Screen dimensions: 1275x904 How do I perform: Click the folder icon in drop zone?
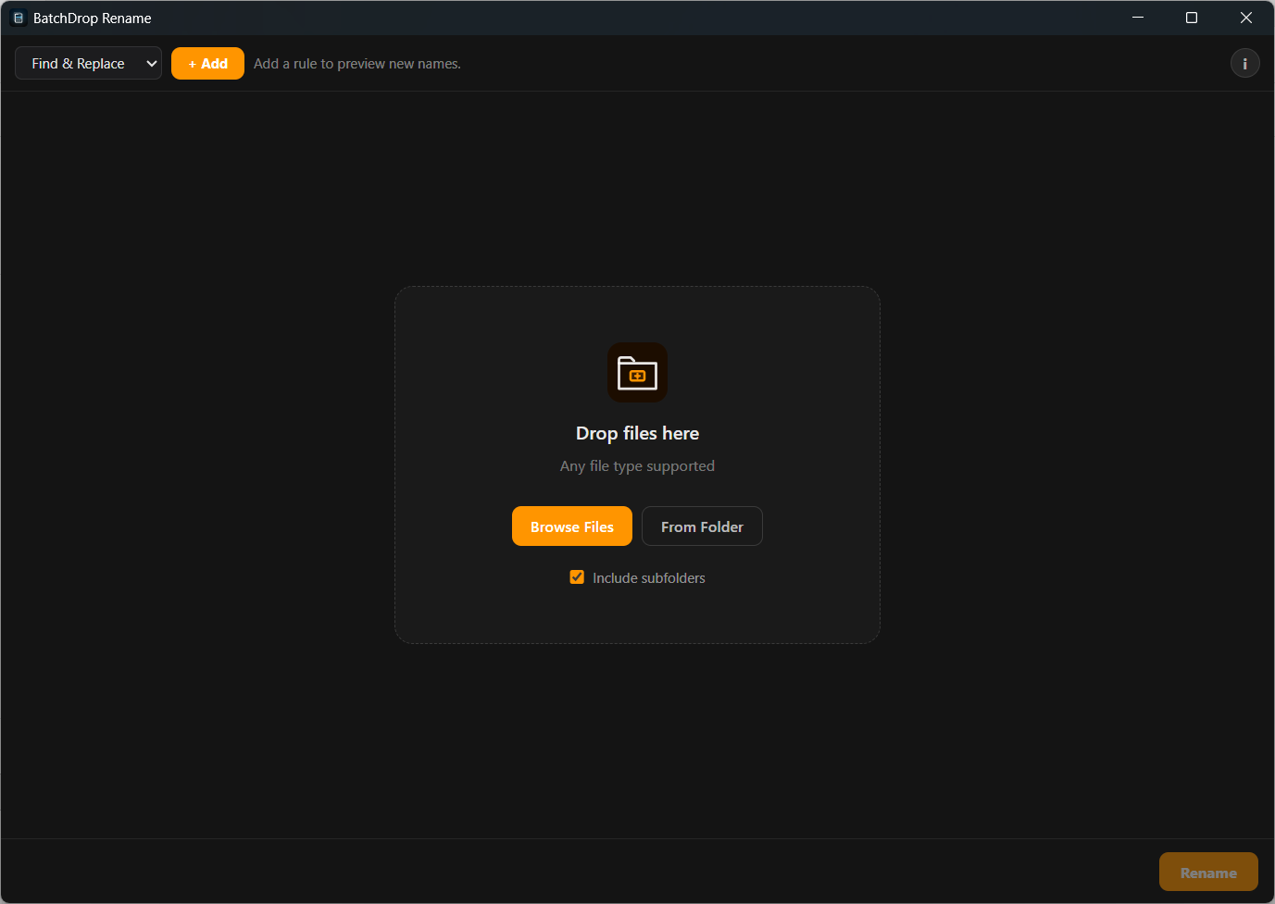point(637,373)
